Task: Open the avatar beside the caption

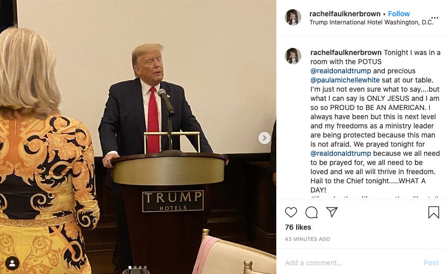Action: pyautogui.click(x=293, y=56)
